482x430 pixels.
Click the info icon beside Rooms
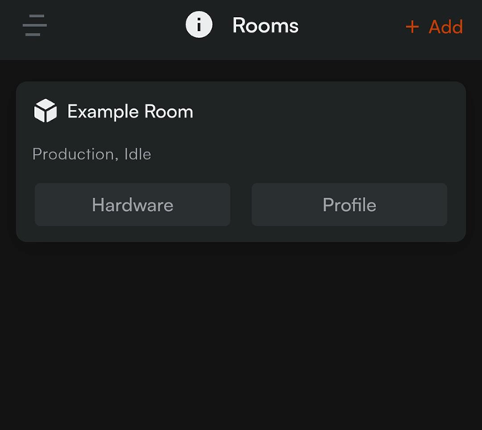[199, 25]
